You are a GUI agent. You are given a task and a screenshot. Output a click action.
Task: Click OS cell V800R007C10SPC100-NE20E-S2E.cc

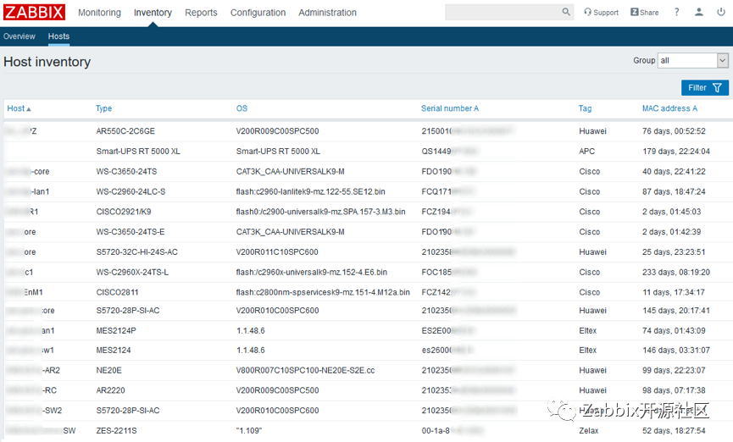(305, 370)
